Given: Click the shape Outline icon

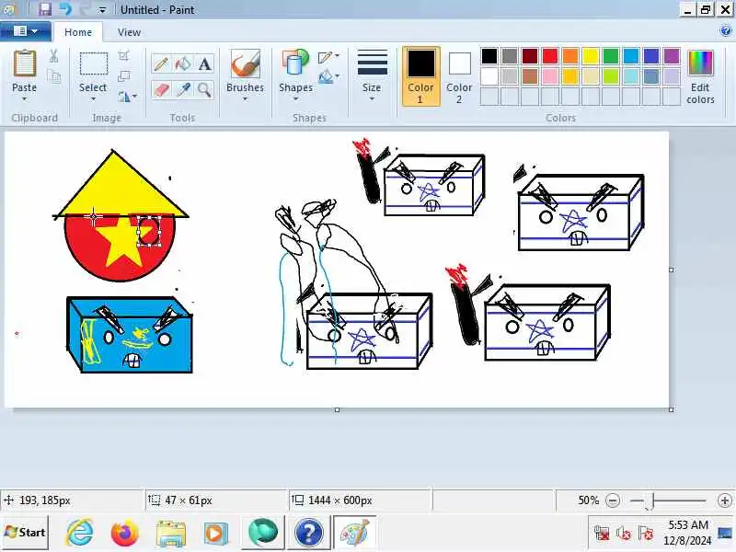Looking at the screenshot, I should (x=326, y=57).
